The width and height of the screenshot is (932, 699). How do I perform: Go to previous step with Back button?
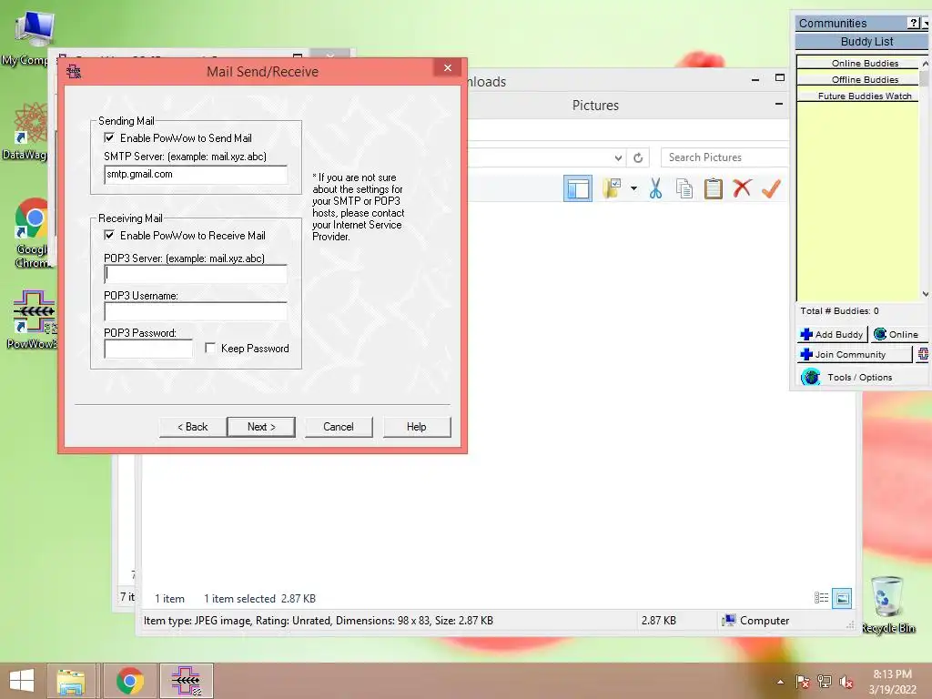193,427
